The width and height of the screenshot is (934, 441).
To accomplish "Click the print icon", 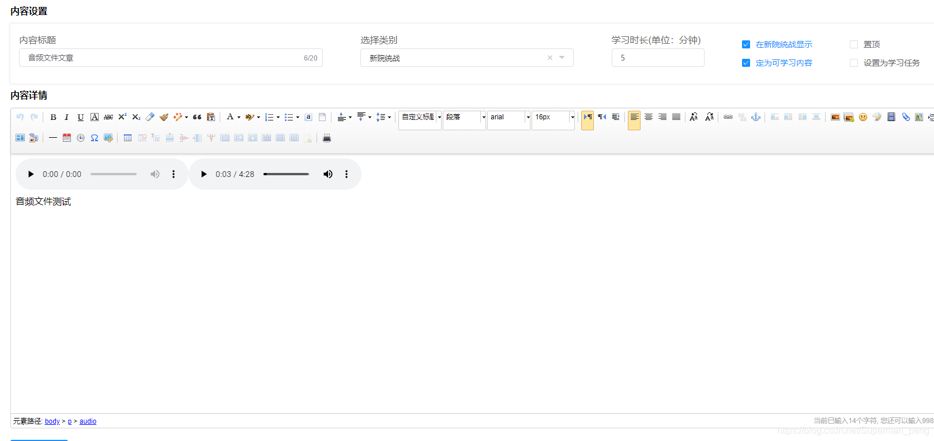I will 327,138.
